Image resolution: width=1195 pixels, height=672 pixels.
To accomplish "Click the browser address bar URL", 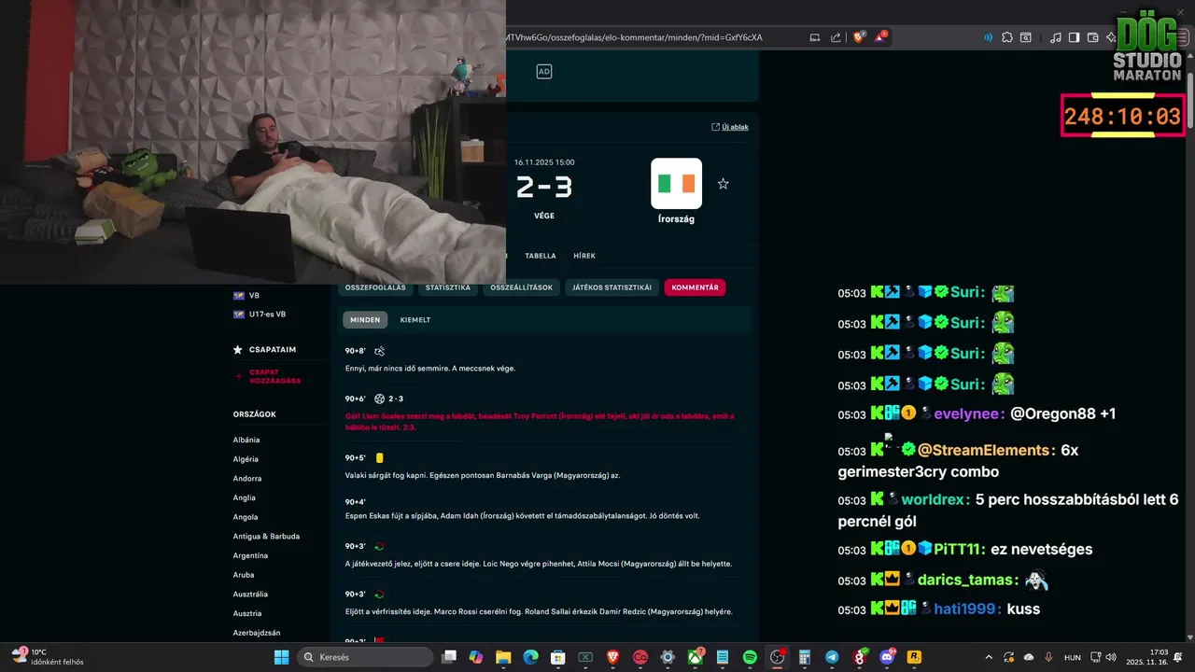I will pos(633,37).
